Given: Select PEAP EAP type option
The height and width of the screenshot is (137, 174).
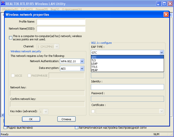Looking at the screenshot, I should click(x=94, y=70).
